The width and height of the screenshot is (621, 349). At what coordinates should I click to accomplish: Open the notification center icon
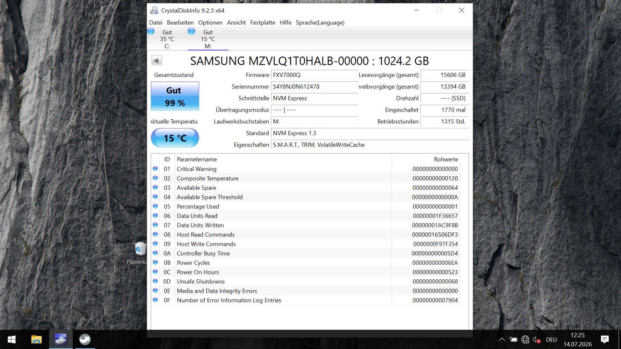(604, 340)
